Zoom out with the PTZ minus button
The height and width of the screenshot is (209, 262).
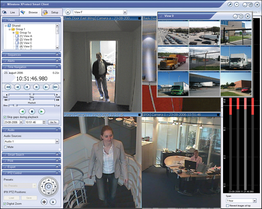point(53,202)
